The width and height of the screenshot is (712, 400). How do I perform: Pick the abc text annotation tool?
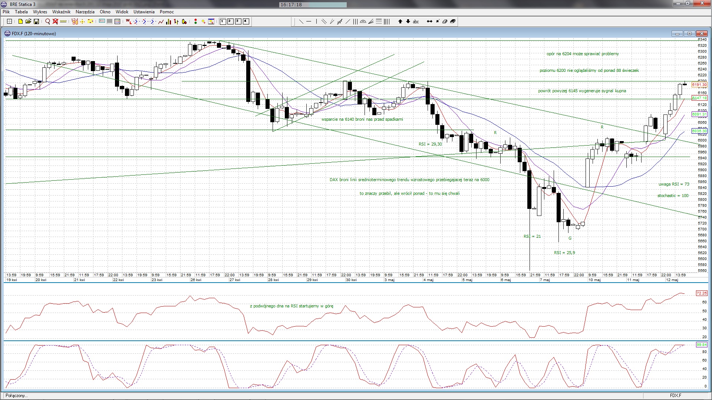coord(416,21)
